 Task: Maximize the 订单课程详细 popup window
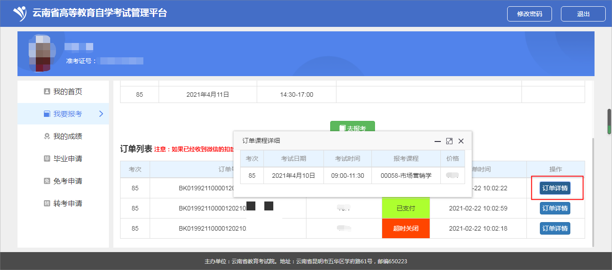pos(449,141)
